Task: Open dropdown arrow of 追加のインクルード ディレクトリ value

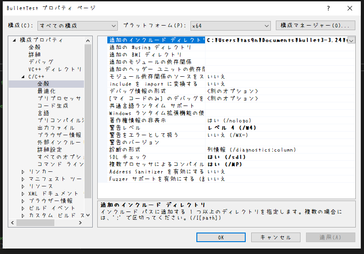Action: (x=352, y=40)
